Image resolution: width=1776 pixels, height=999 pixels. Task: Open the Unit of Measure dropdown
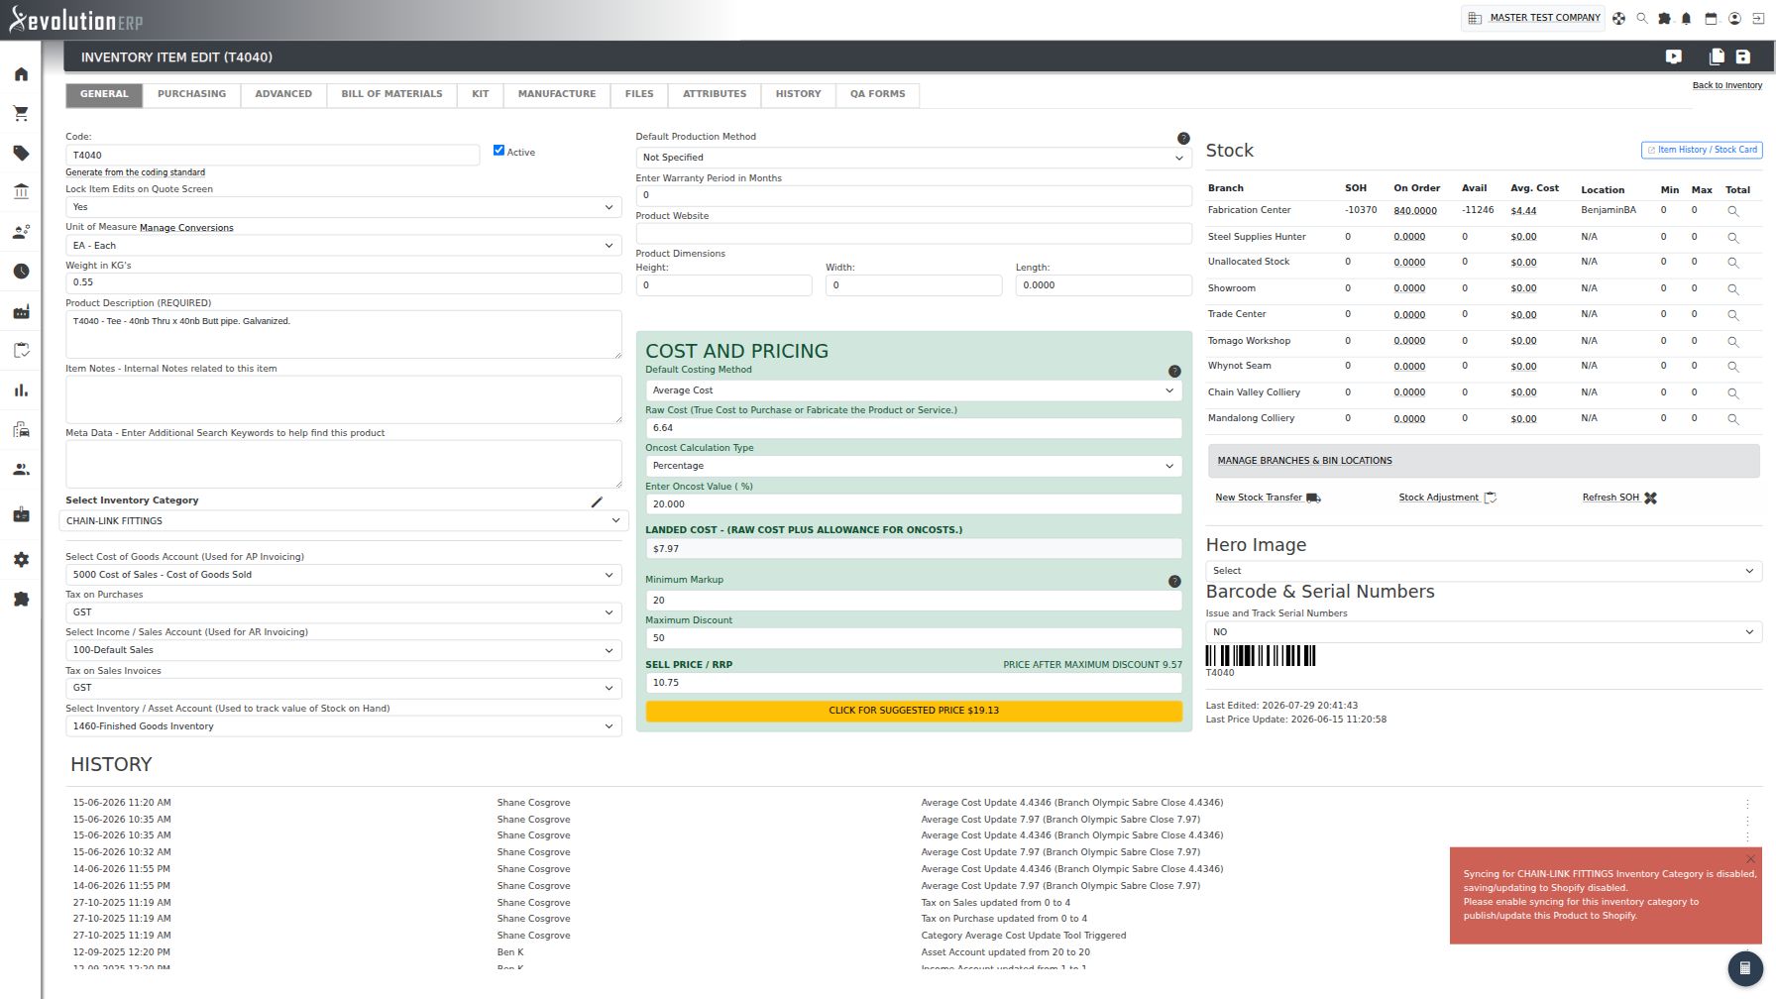point(343,246)
